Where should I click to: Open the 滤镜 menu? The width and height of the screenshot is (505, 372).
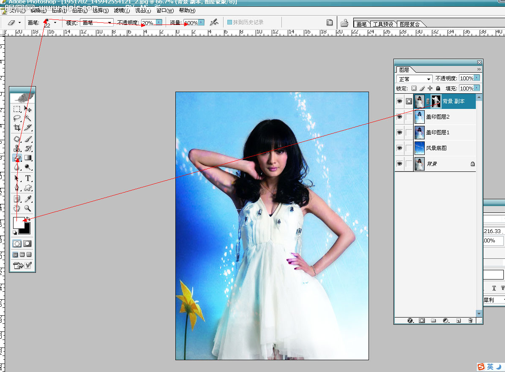pyautogui.click(x=121, y=11)
